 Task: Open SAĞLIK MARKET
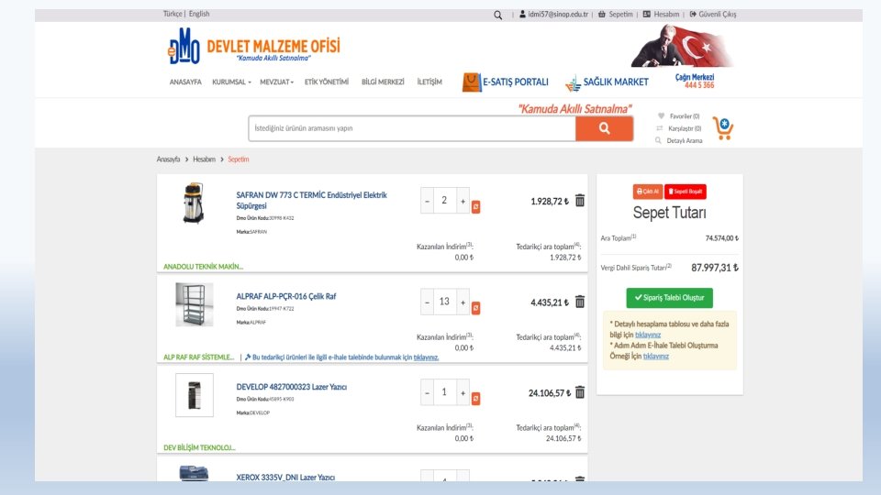[x=607, y=82]
